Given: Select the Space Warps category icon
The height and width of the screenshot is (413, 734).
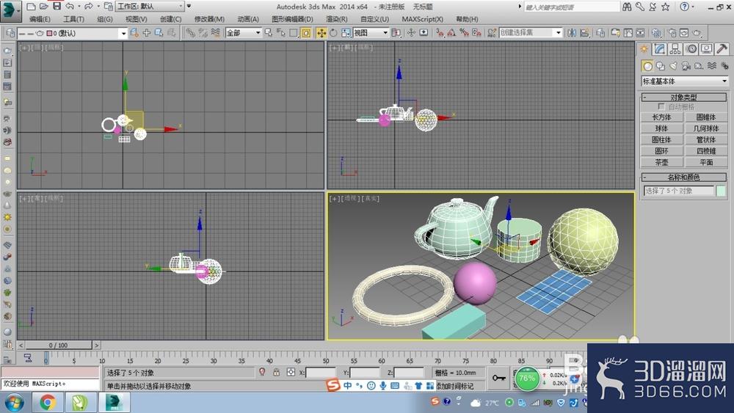Looking at the screenshot, I should [711, 66].
